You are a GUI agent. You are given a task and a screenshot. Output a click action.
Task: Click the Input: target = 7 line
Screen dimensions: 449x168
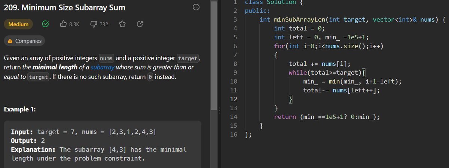[84, 132]
